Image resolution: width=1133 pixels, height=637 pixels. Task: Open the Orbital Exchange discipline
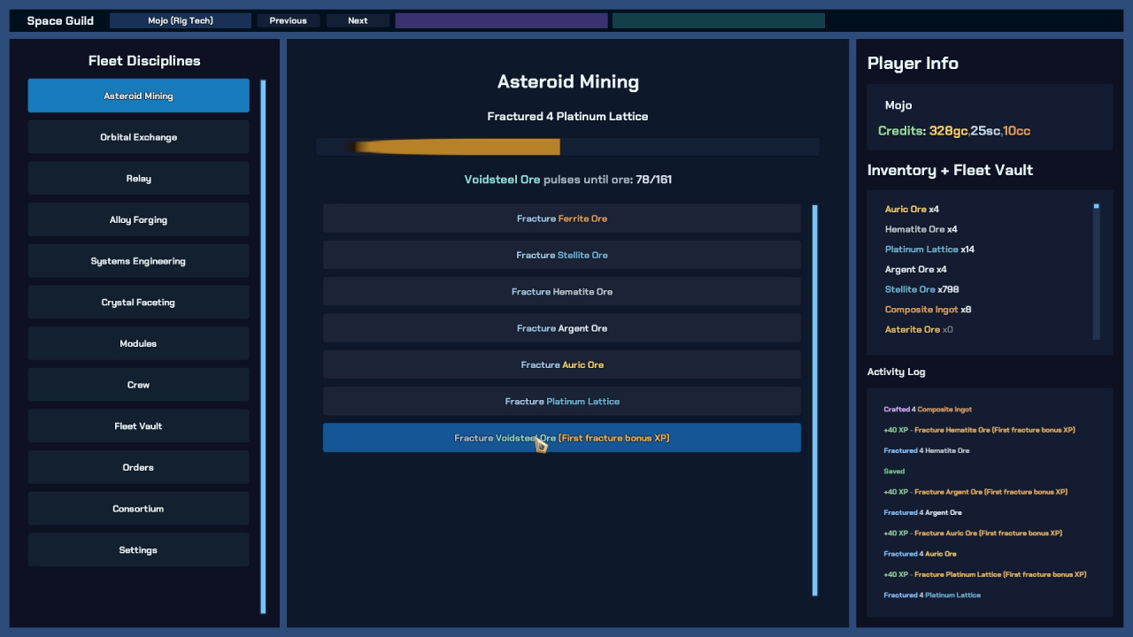coord(138,137)
